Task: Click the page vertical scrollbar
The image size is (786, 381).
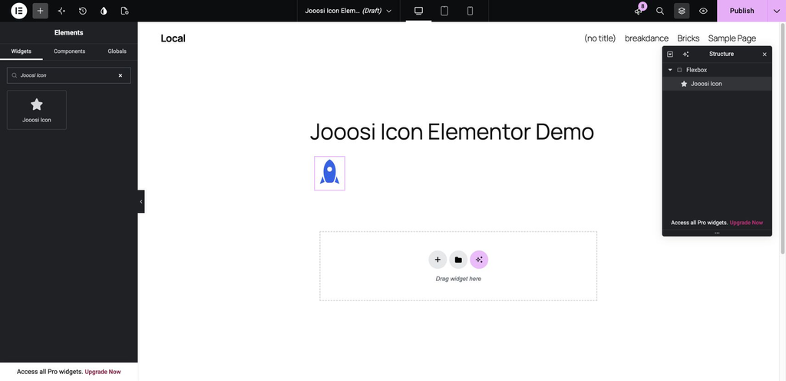Action: [783, 137]
